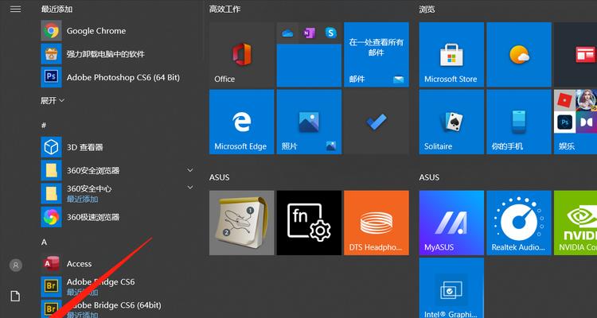Open the OneNote small tile
The width and height of the screenshot is (597, 318).
click(x=309, y=33)
